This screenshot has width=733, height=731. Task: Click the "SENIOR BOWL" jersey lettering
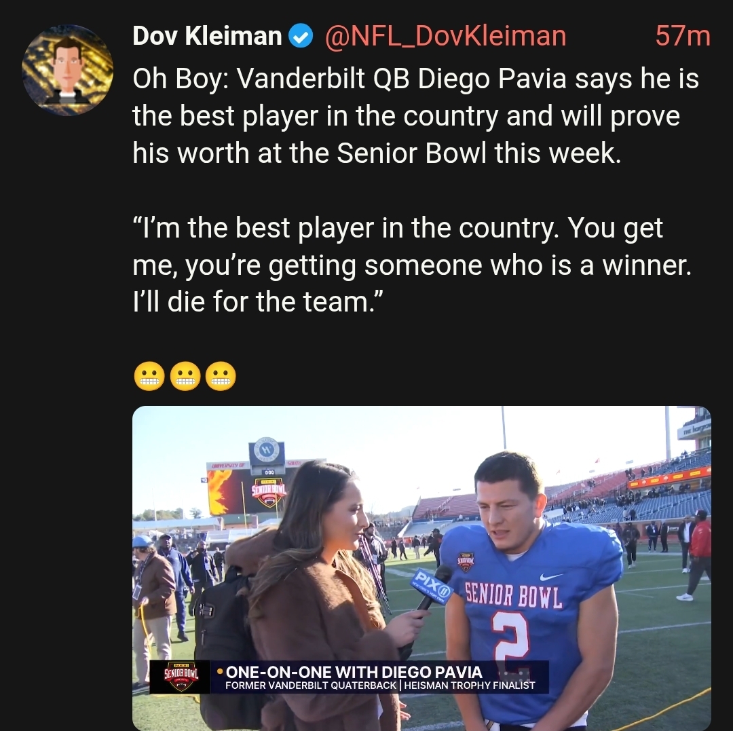pyautogui.click(x=513, y=596)
